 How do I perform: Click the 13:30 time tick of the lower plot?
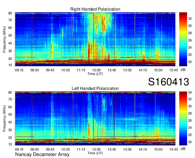[x=127, y=149]
